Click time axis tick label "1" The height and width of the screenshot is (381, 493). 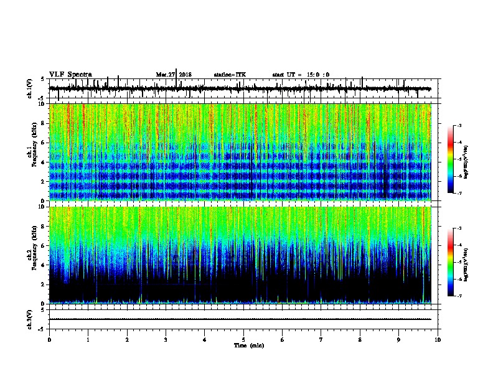pyautogui.click(x=88, y=340)
